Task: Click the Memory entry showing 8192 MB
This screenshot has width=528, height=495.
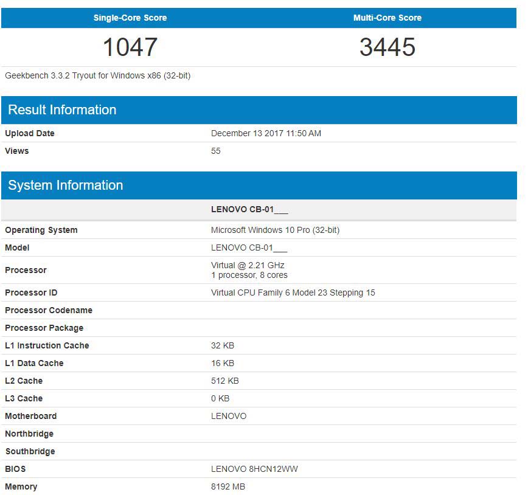Action: click(x=228, y=486)
